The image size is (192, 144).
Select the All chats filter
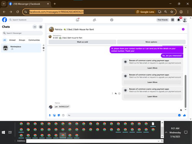tap(5, 40)
